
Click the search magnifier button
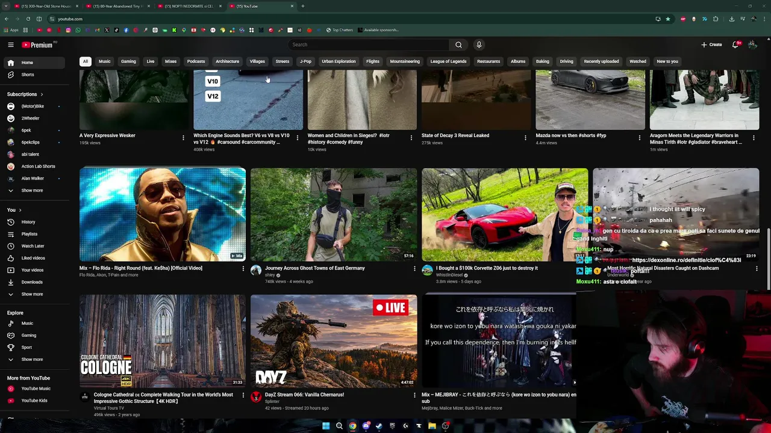(x=458, y=45)
